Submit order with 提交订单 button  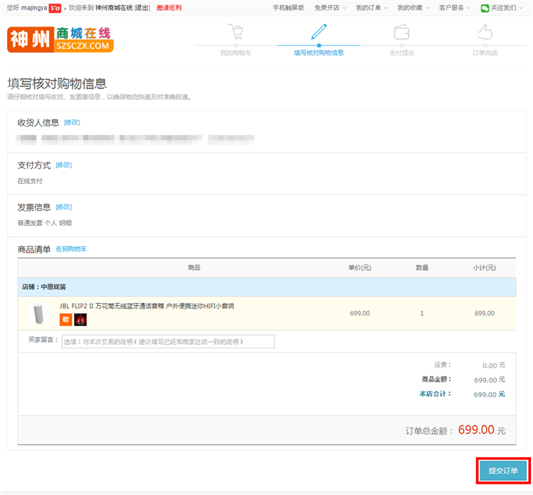point(503,470)
